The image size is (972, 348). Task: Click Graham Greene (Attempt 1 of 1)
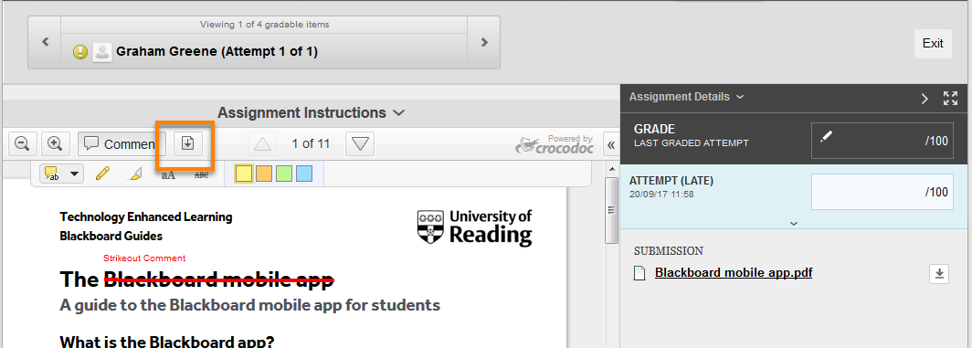[217, 52]
